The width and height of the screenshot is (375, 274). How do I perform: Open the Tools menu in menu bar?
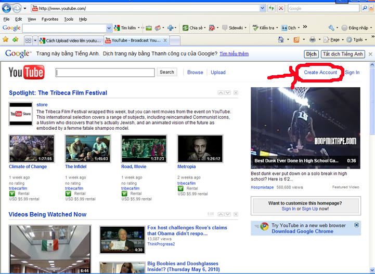tap(69, 19)
